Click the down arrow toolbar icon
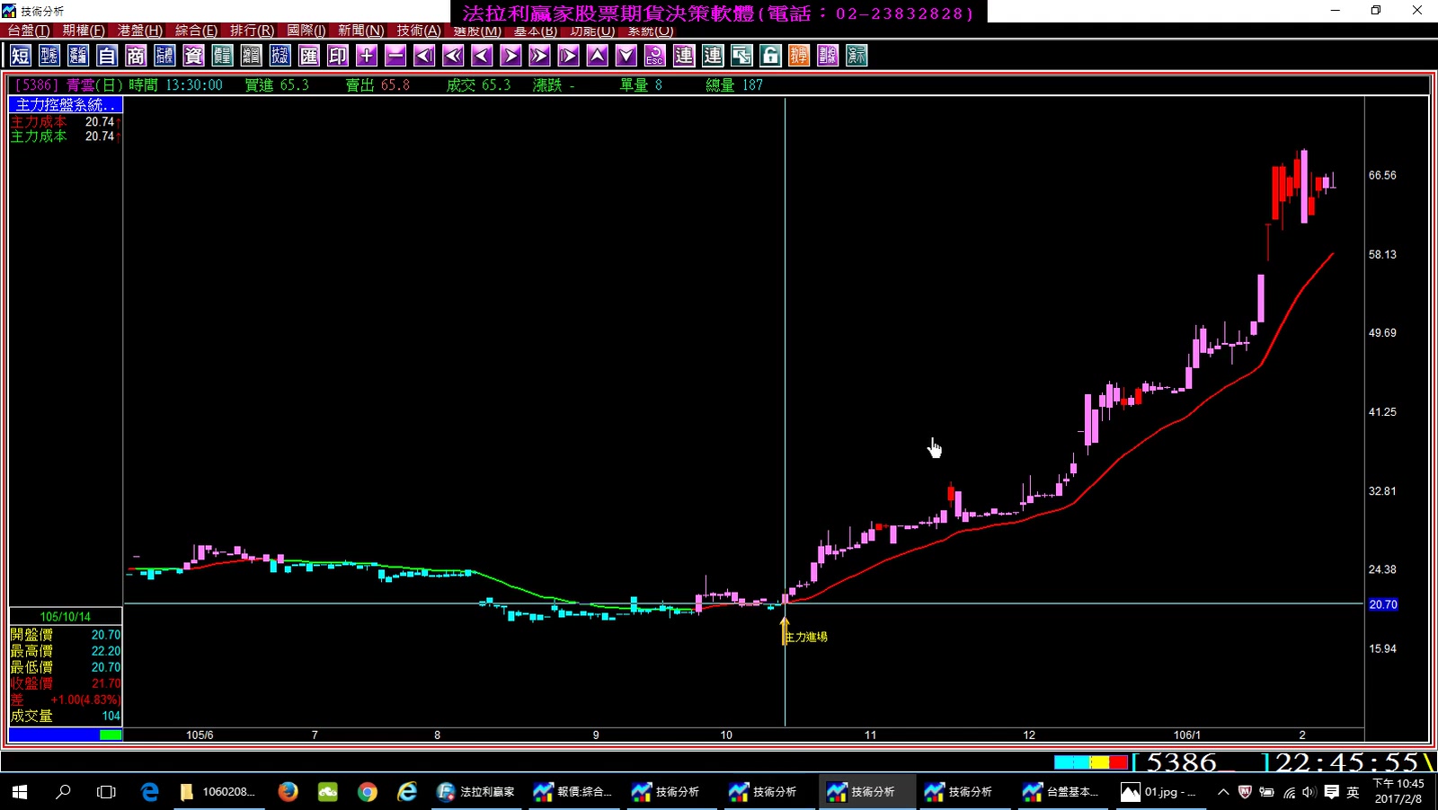 [x=626, y=56]
